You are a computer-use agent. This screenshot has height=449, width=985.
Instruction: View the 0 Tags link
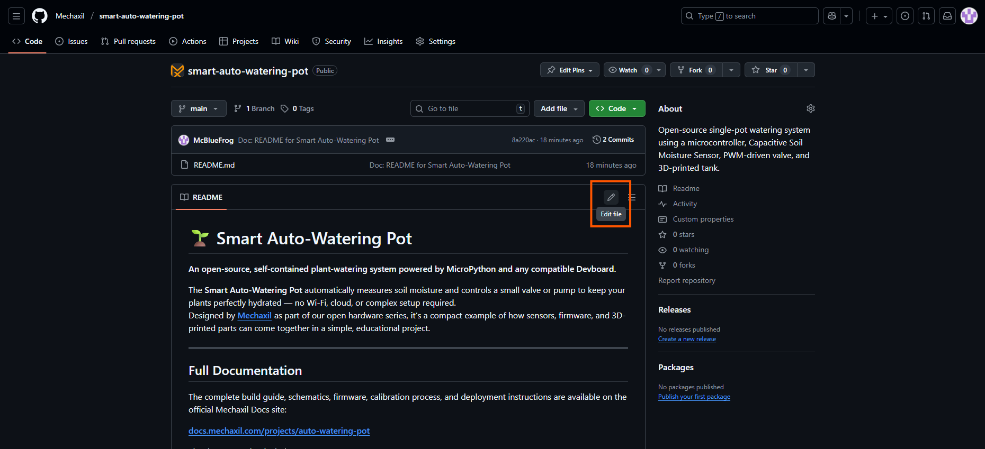(x=298, y=108)
